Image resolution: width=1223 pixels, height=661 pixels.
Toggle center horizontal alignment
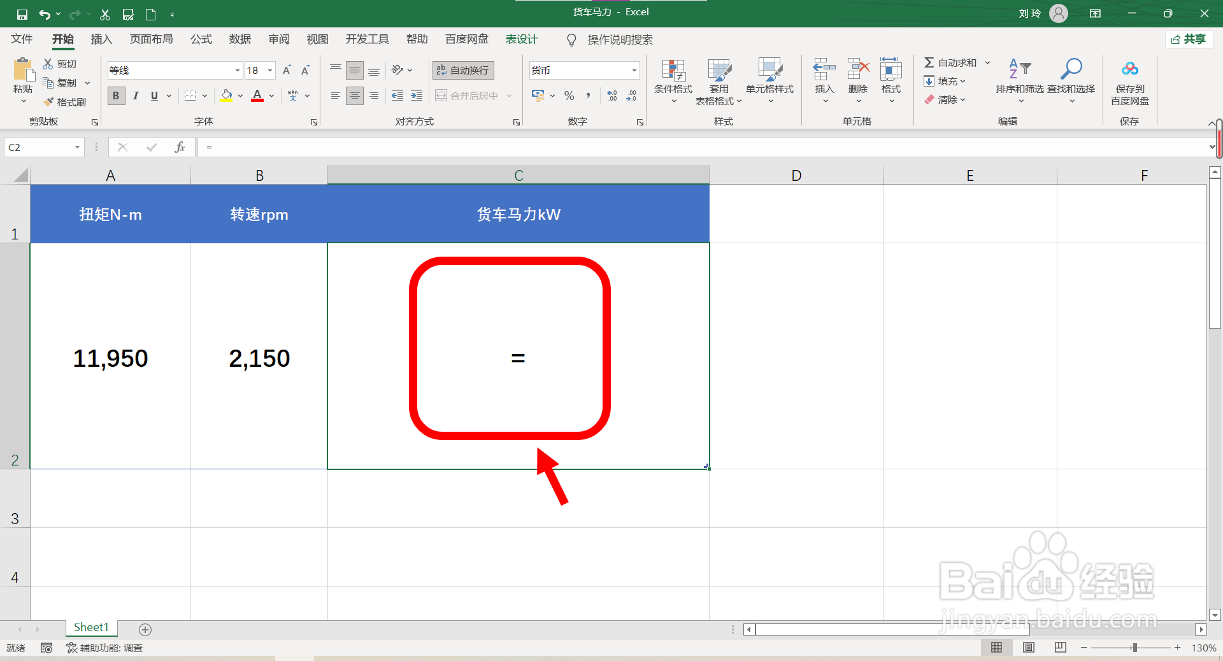tap(355, 96)
